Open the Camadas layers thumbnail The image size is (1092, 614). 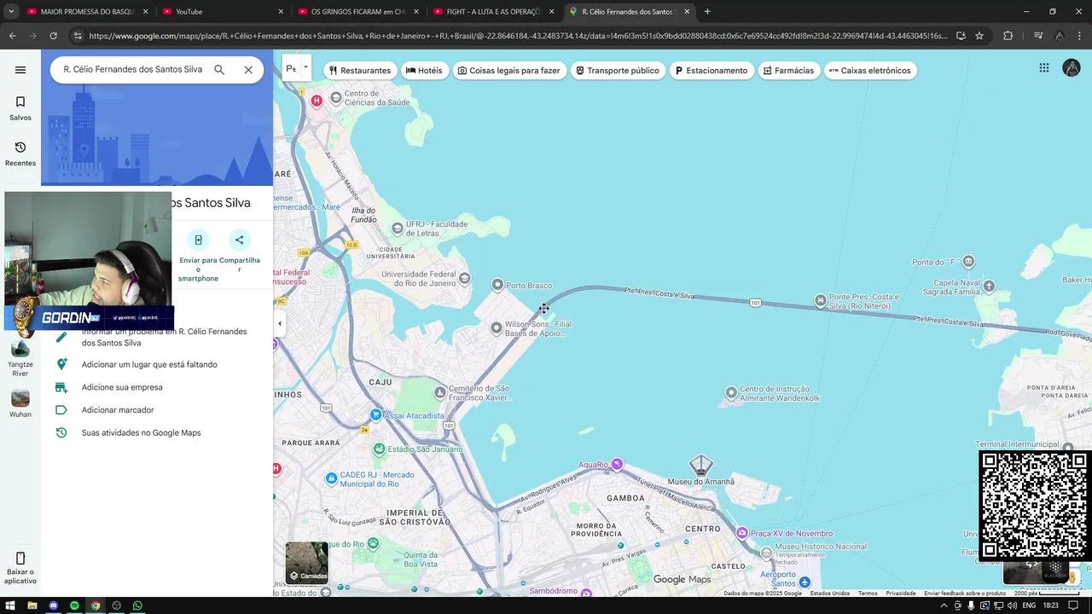307,563
